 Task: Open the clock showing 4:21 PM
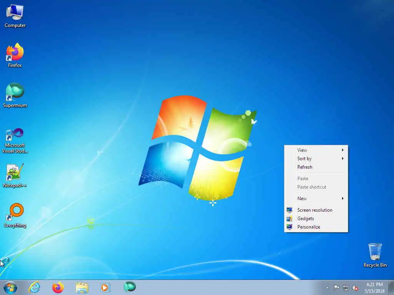click(x=374, y=288)
